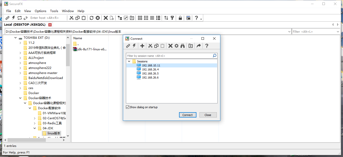Image resolution: width=343 pixels, height=157 pixels.
Task: Click the padlock icon in main toolbar
Action: pyautogui.click(x=180, y=18)
